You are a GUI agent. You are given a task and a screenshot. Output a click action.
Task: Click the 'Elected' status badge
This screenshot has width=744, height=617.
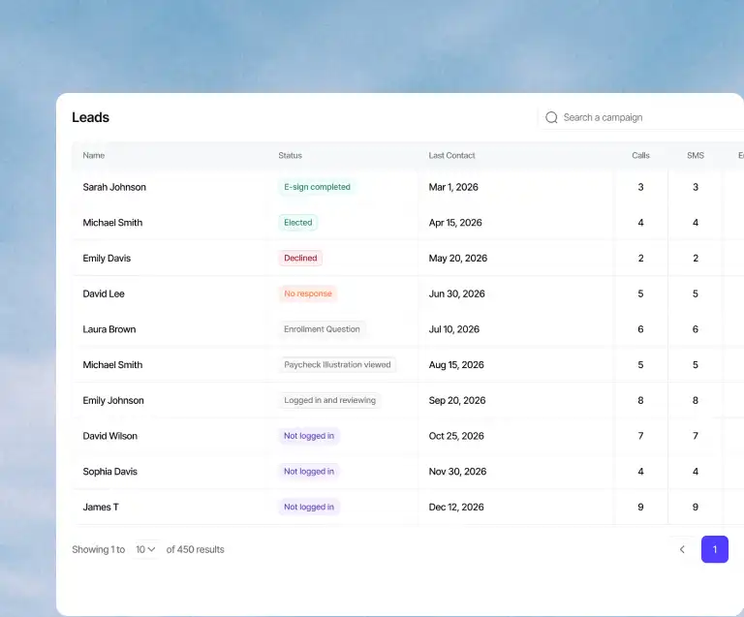point(298,223)
